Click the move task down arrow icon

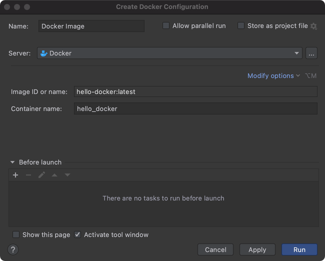pyautogui.click(x=67, y=175)
